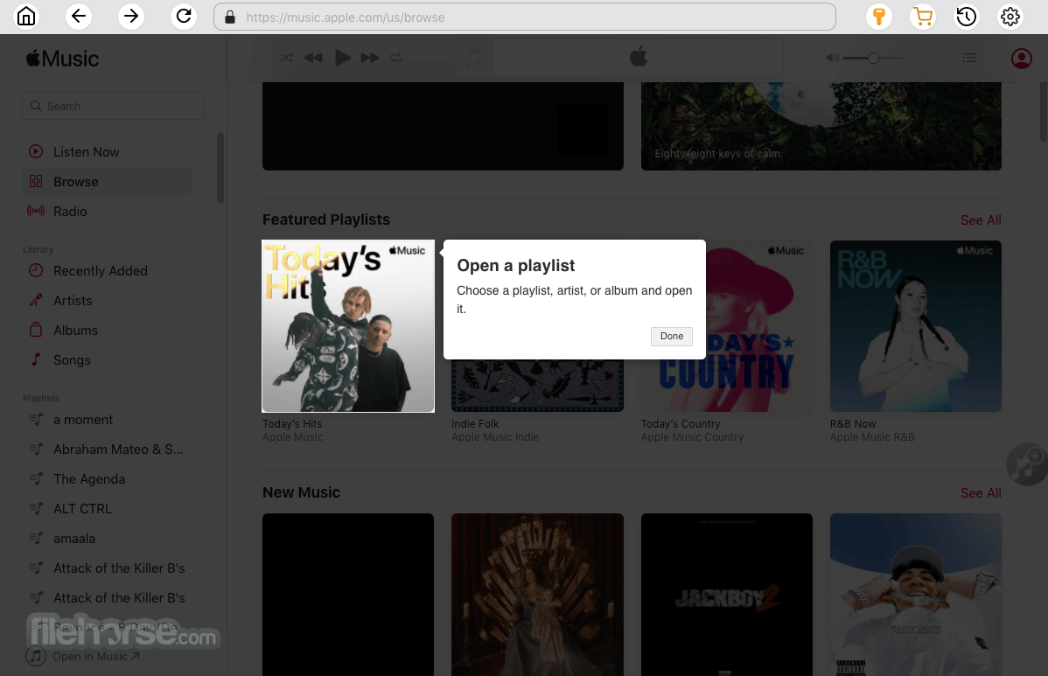Viewport: 1048px width, 676px height.
Task: Reload the page with the refresh icon
Action: tap(184, 17)
